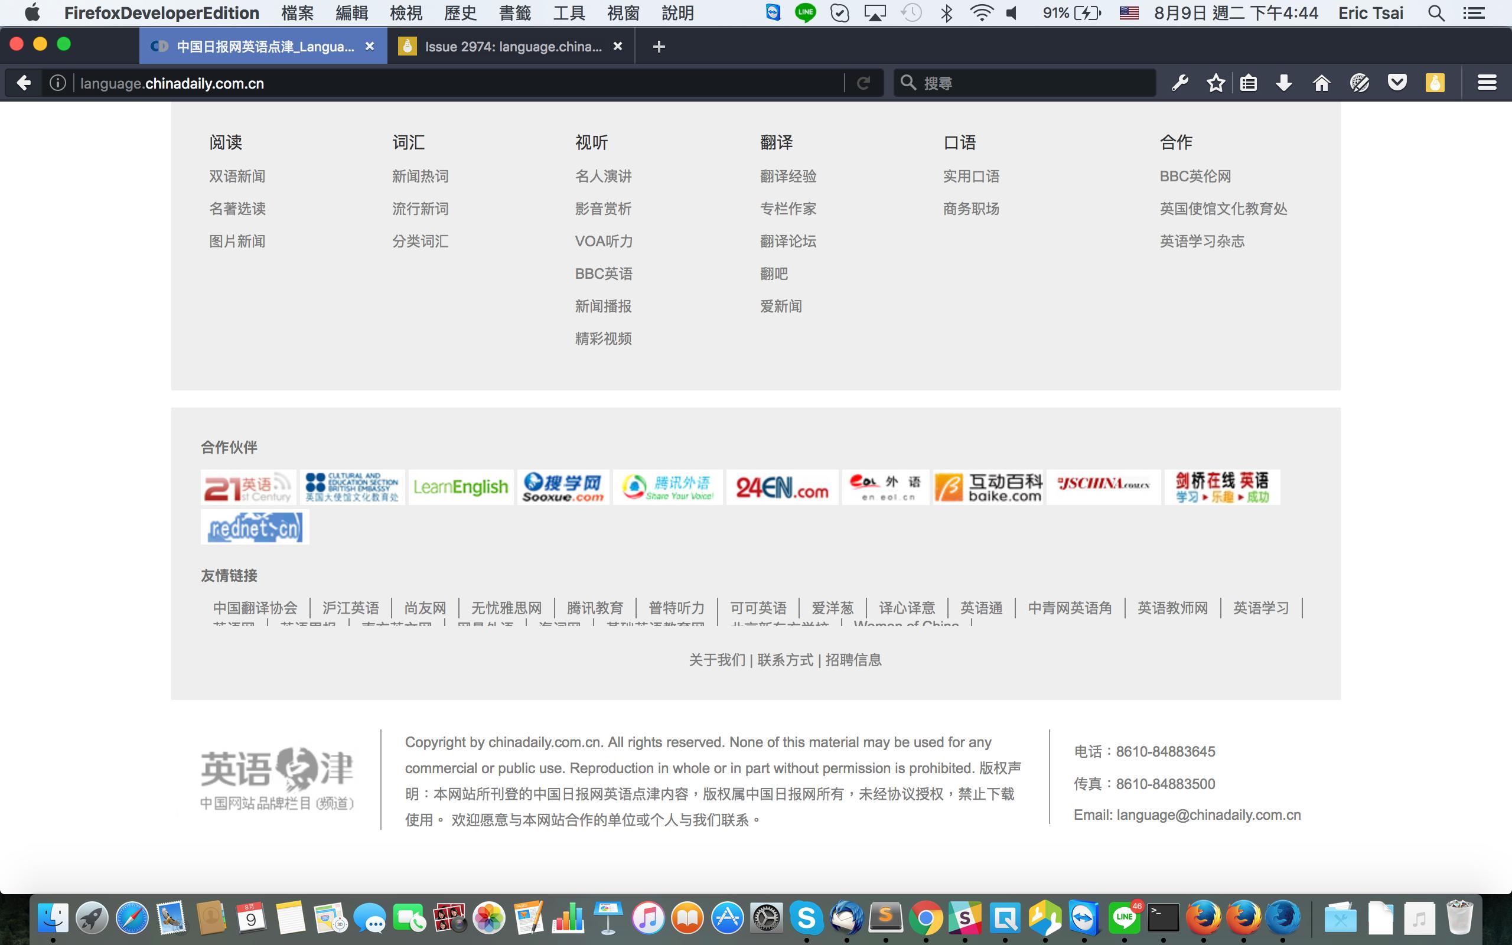Image resolution: width=1512 pixels, height=945 pixels.
Task: Click the URL address bar
Action: tap(460, 83)
